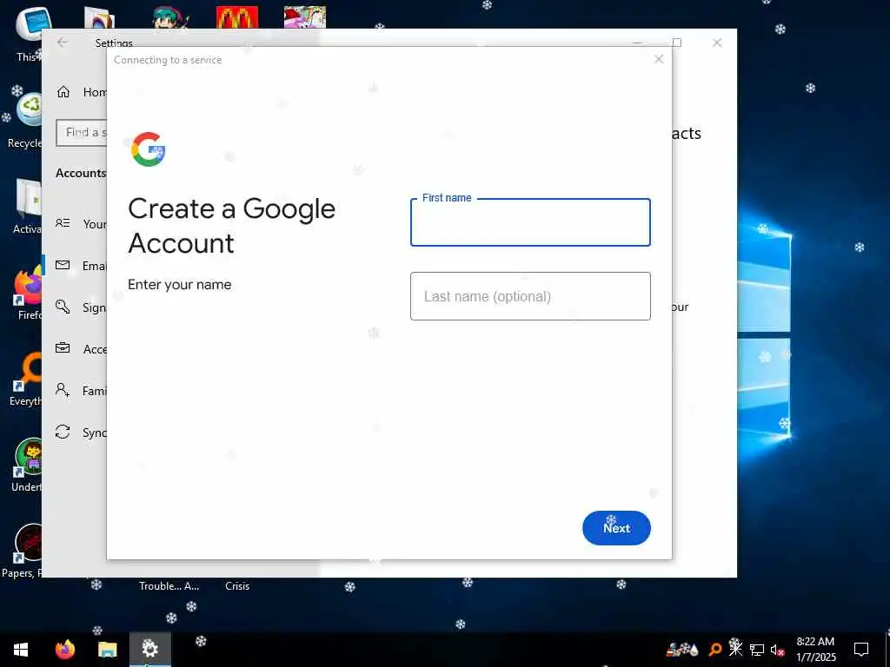Select the Firefox desktop shortcut

pyautogui.click(x=28, y=294)
